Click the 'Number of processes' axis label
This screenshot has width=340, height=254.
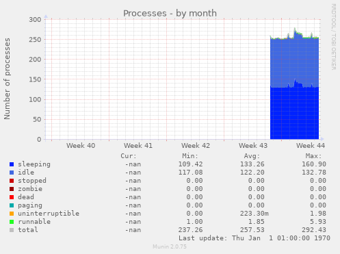[x=7, y=79]
